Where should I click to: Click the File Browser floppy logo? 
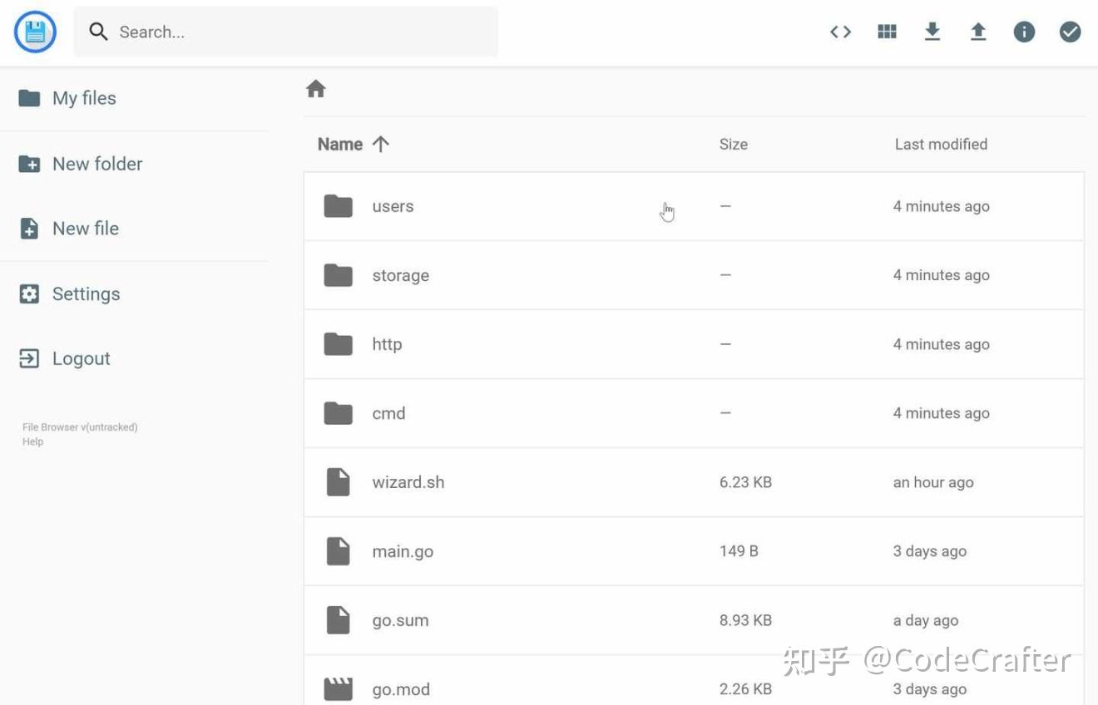(35, 32)
